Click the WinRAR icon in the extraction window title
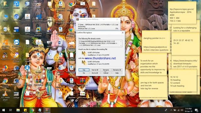Viewport: 201px width, 113px height. (78, 19)
